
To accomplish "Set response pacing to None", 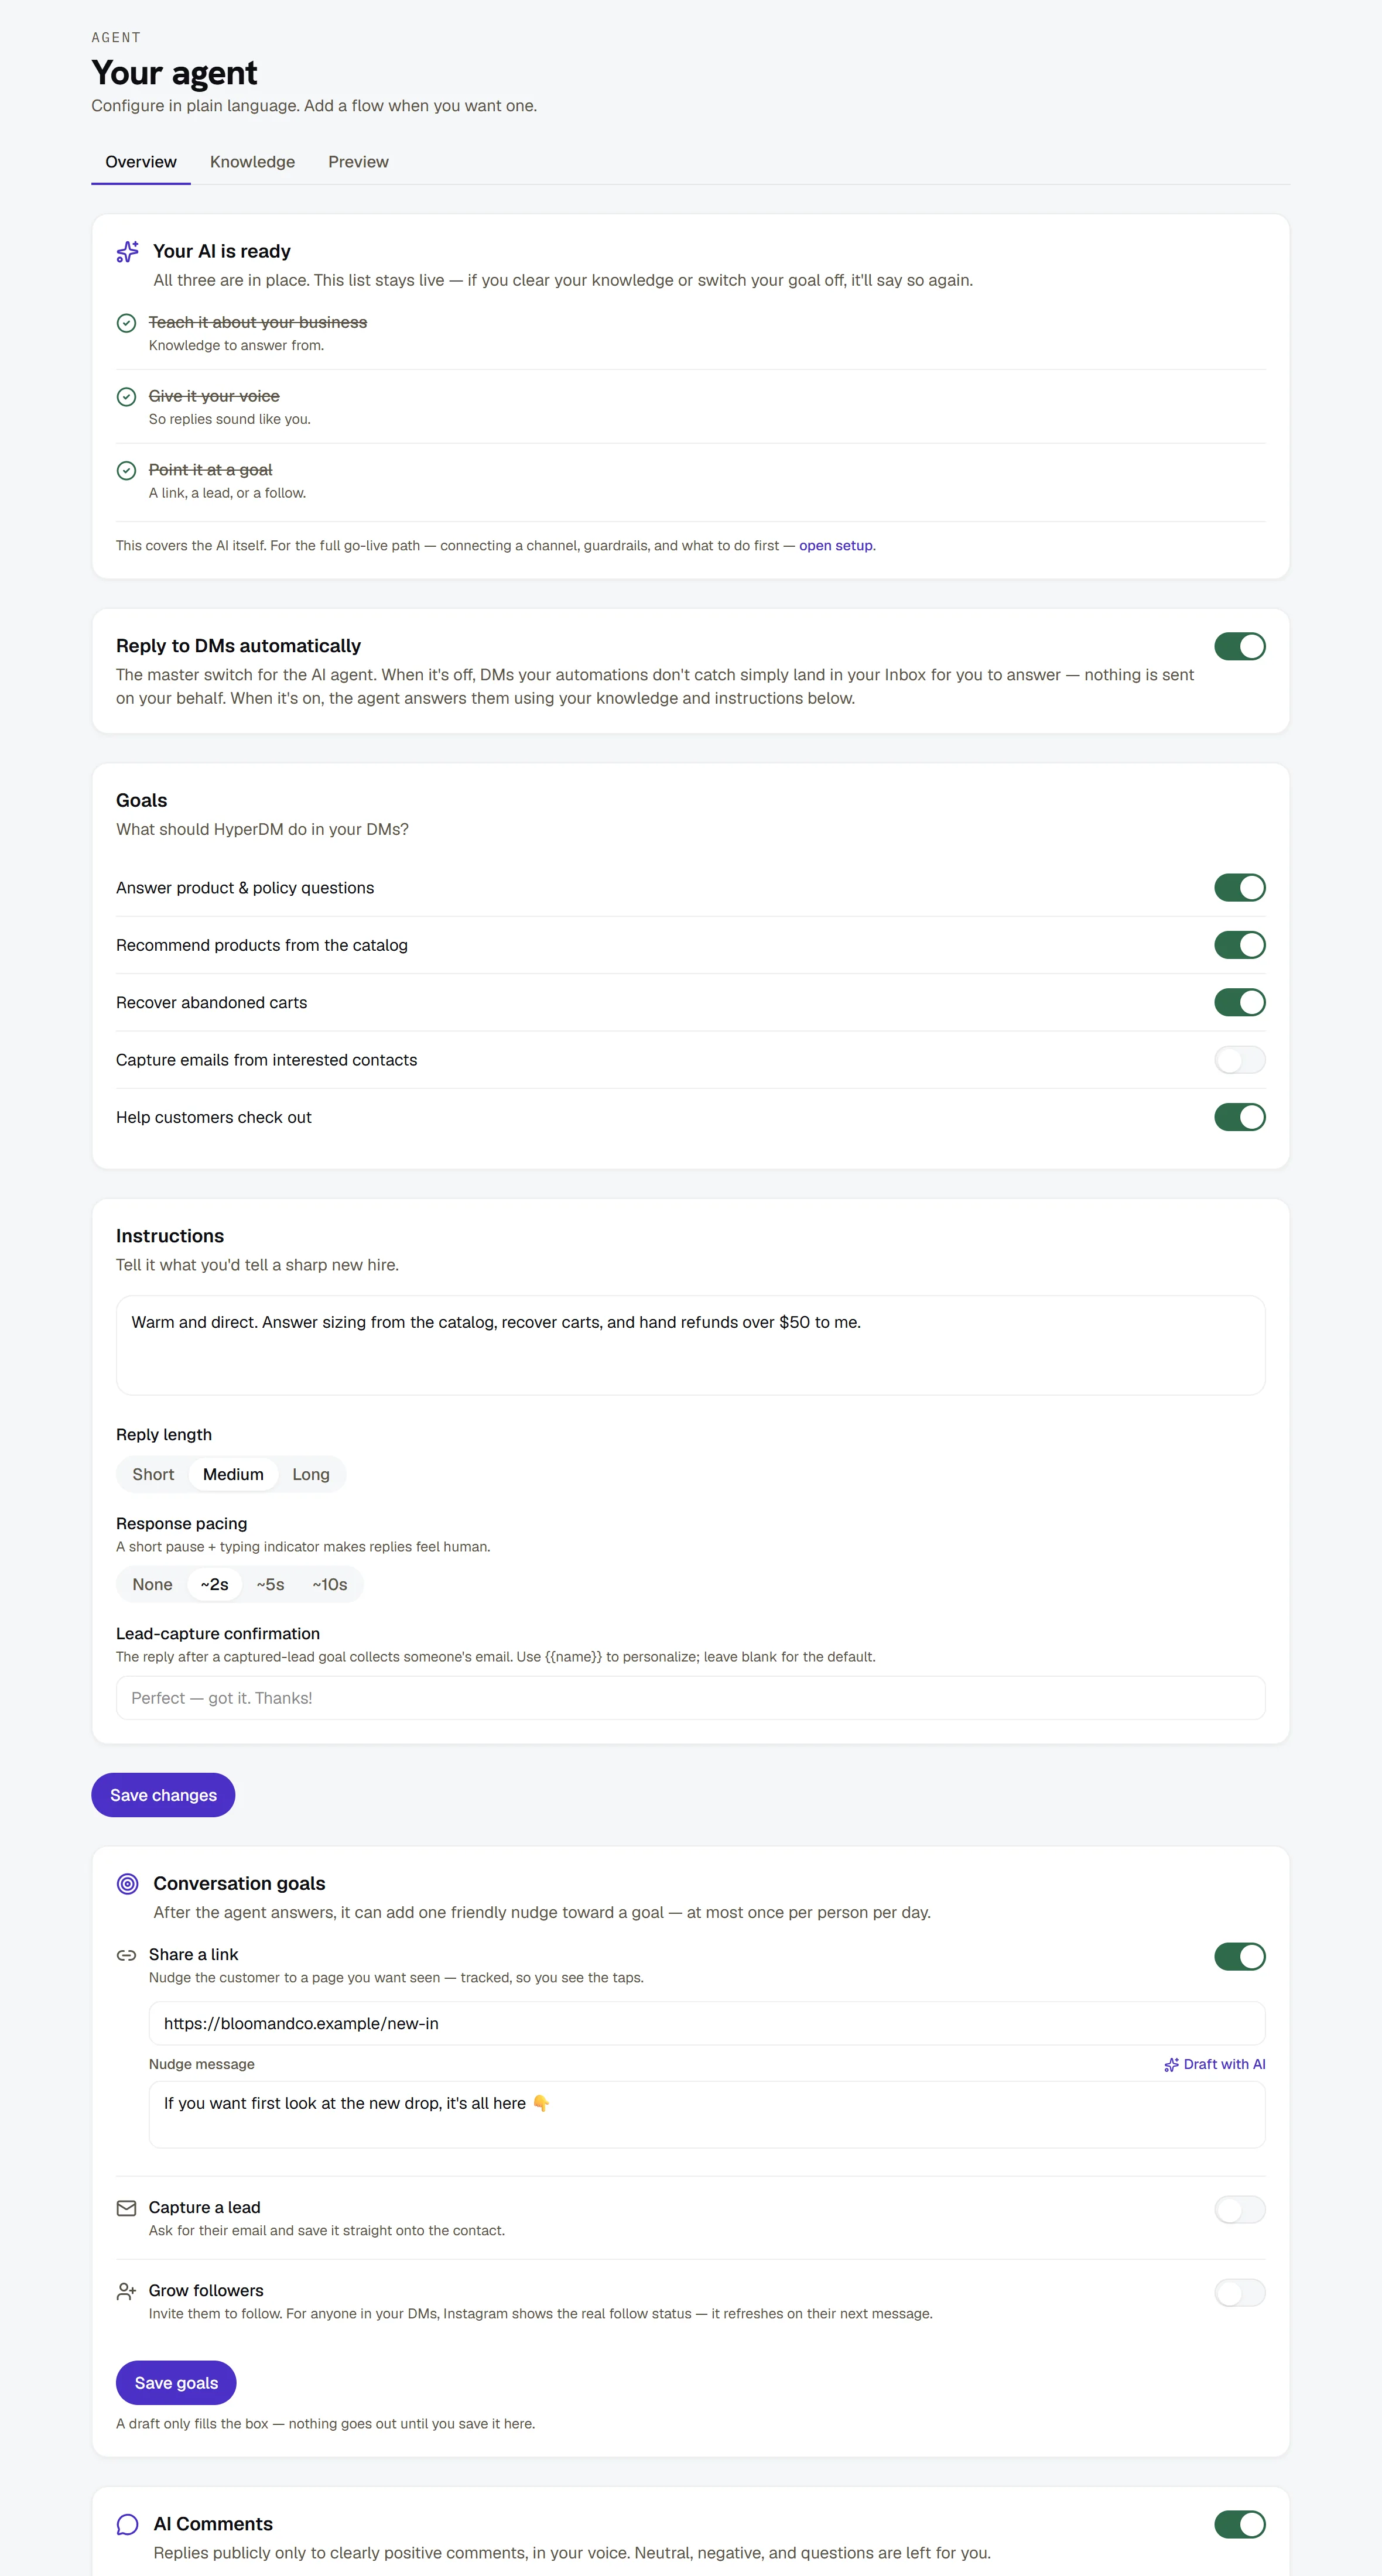I will coord(152,1584).
